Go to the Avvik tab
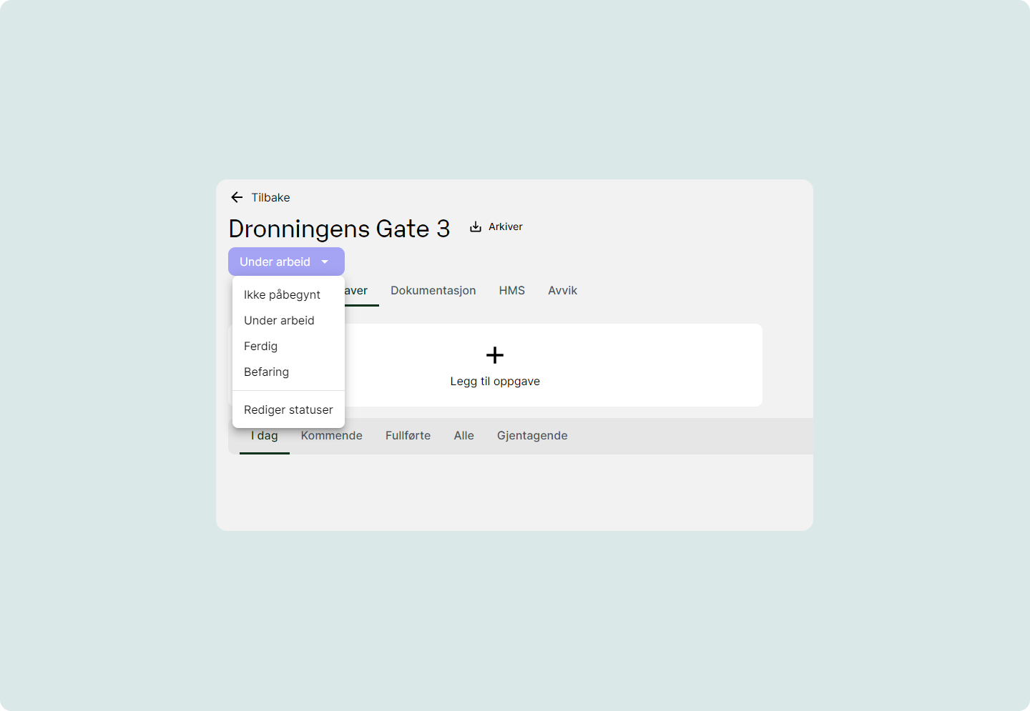 coord(563,290)
